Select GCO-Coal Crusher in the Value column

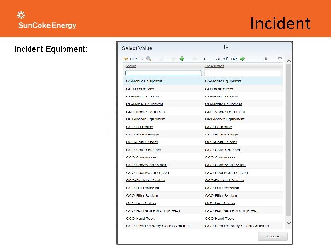pyautogui.click(x=142, y=142)
